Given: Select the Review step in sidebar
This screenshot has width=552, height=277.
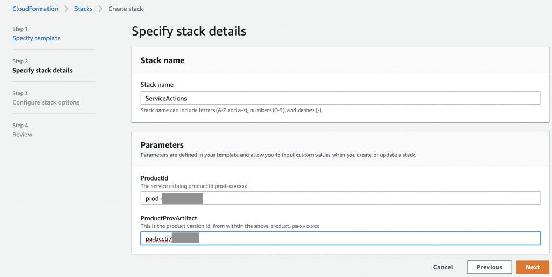Looking at the screenshot, I should tap(22, 134).
